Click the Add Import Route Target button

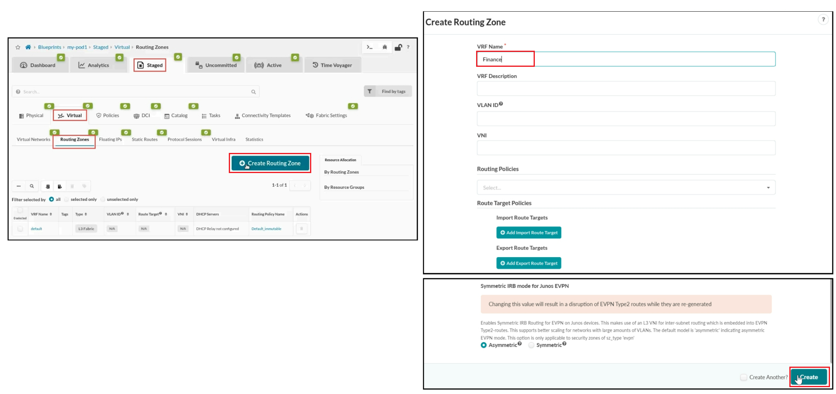pos(528,233)
